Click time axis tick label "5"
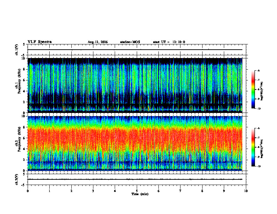The image size is (277, 214). tap(137, 191)
